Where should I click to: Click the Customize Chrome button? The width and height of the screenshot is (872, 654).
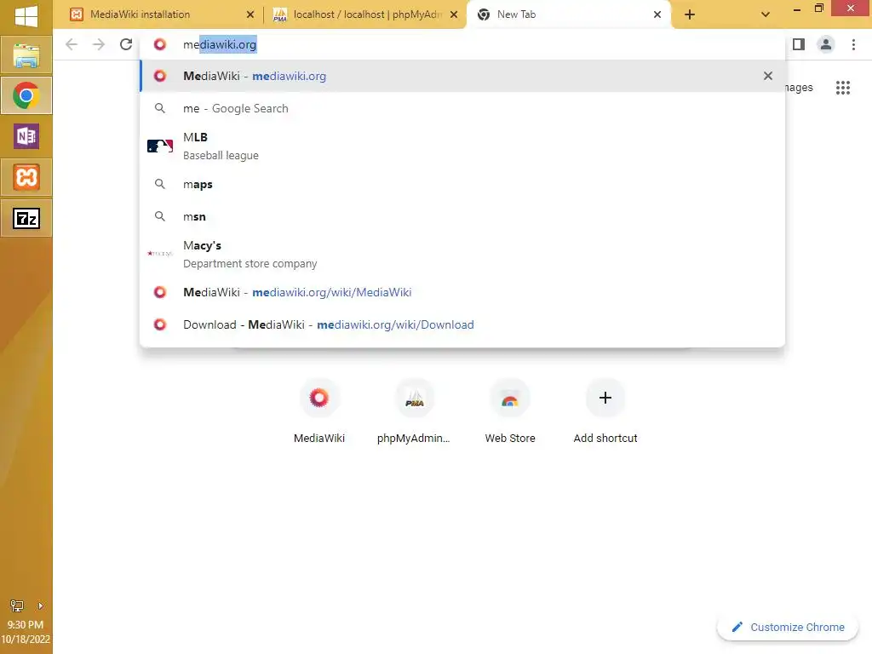tap(788, 628)
